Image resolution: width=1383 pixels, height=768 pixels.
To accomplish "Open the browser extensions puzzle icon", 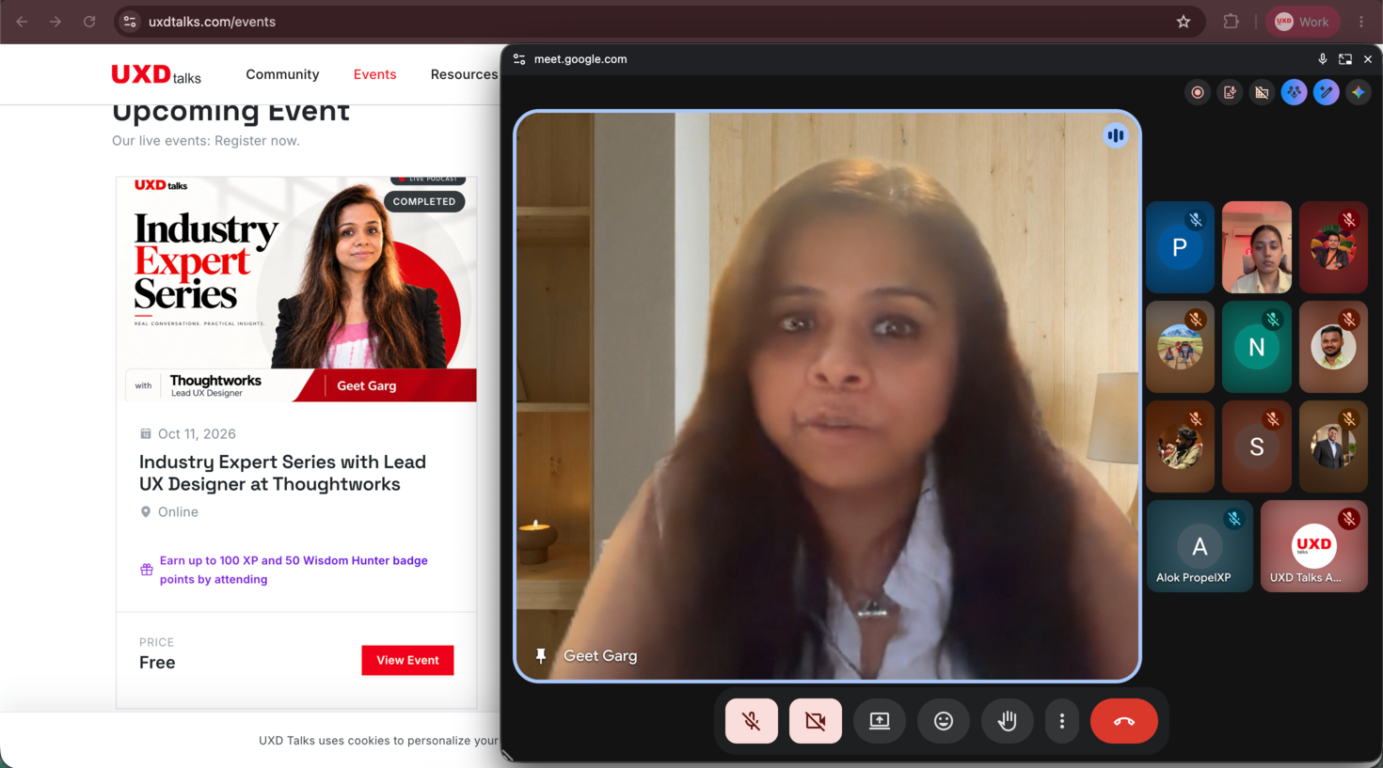I will coord(1231,22).
